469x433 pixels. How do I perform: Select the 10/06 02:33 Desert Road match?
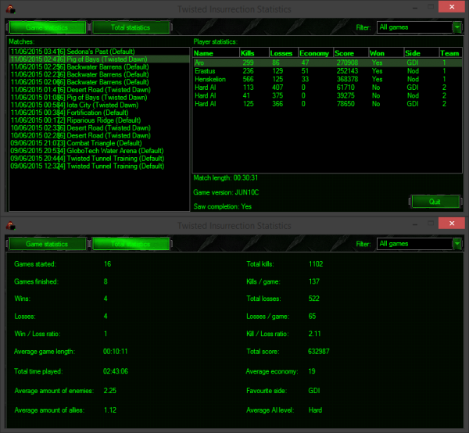click(x=99, y=127)
